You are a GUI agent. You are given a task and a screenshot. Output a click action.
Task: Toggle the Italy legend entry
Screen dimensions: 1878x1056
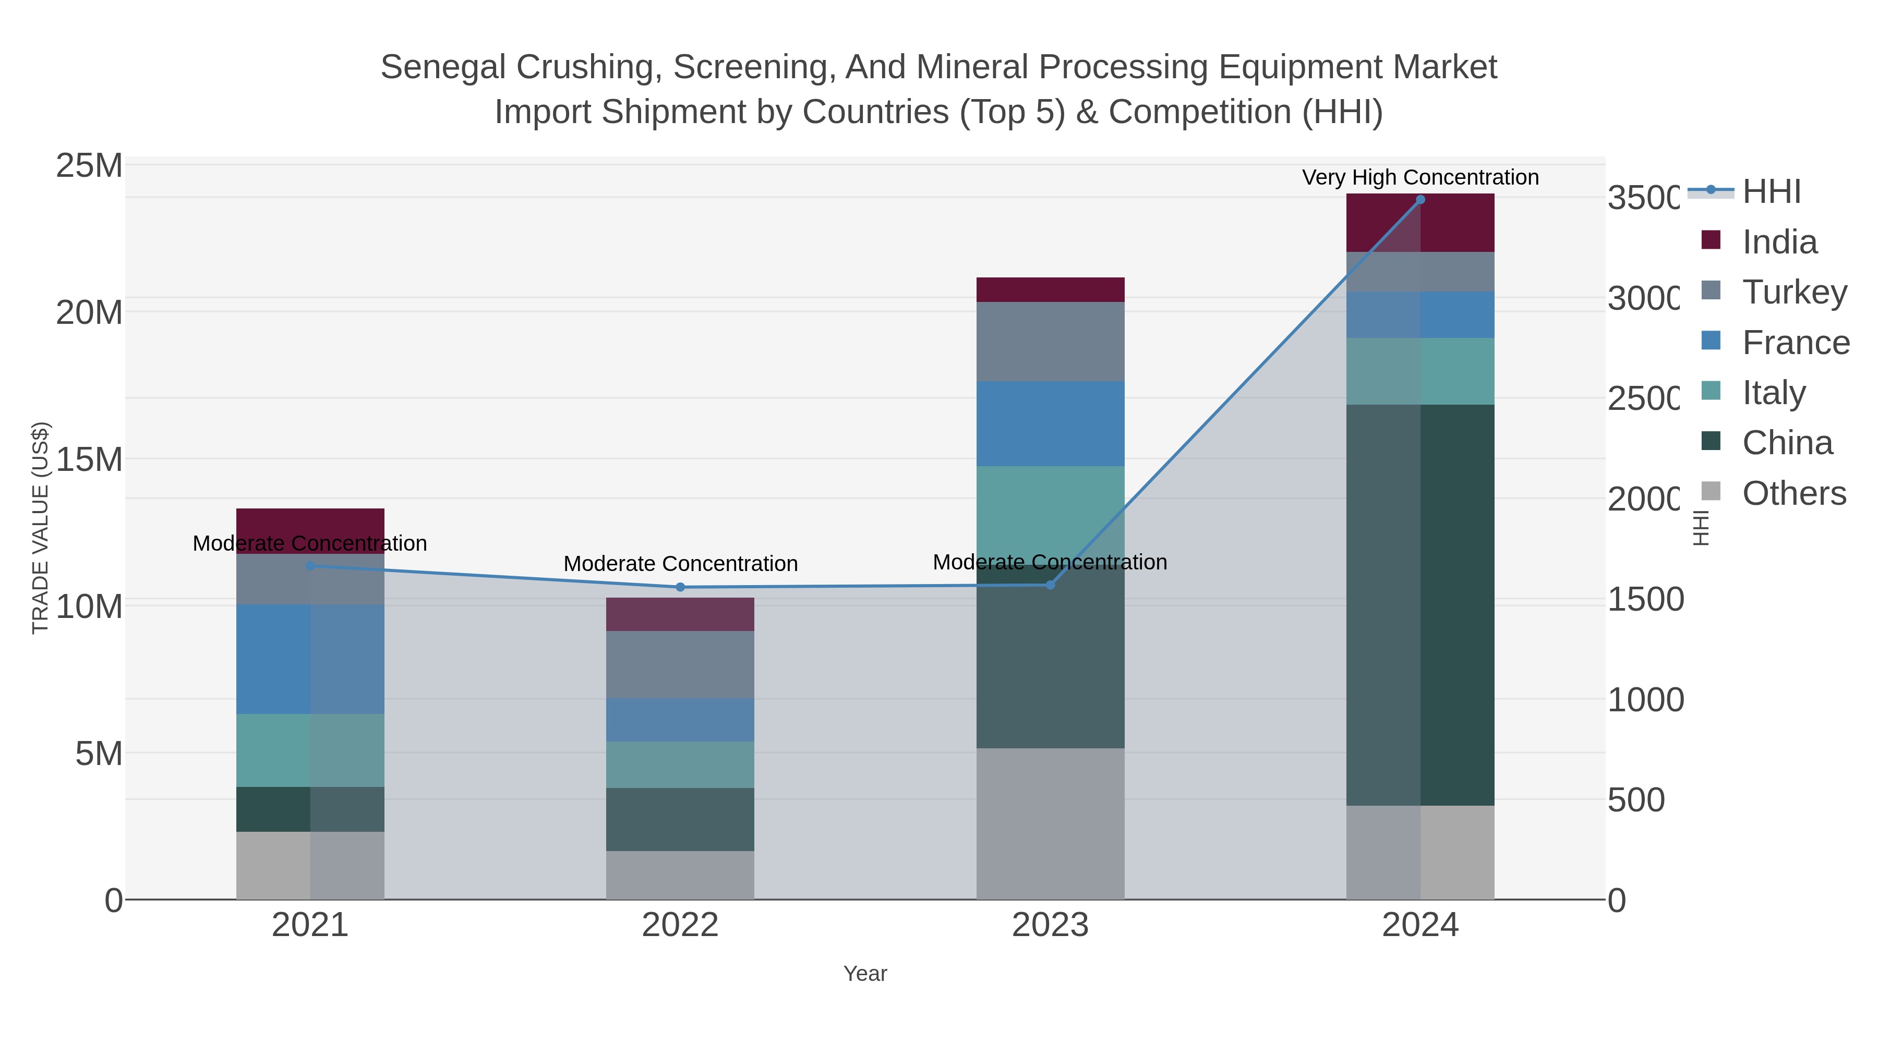[1753, 392]
